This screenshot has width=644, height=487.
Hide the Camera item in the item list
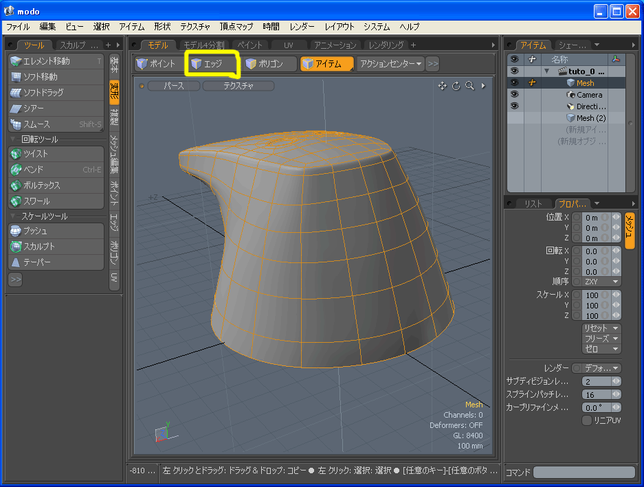pyautogui.click(x=514, y=94)
